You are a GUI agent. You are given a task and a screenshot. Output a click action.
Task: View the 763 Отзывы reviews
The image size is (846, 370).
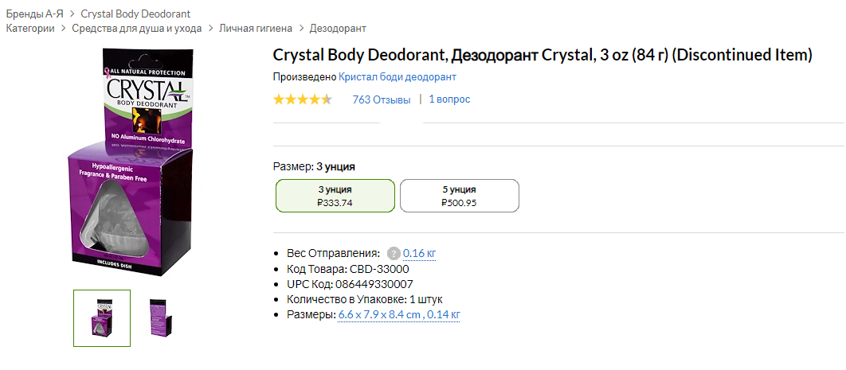(382, 99)
